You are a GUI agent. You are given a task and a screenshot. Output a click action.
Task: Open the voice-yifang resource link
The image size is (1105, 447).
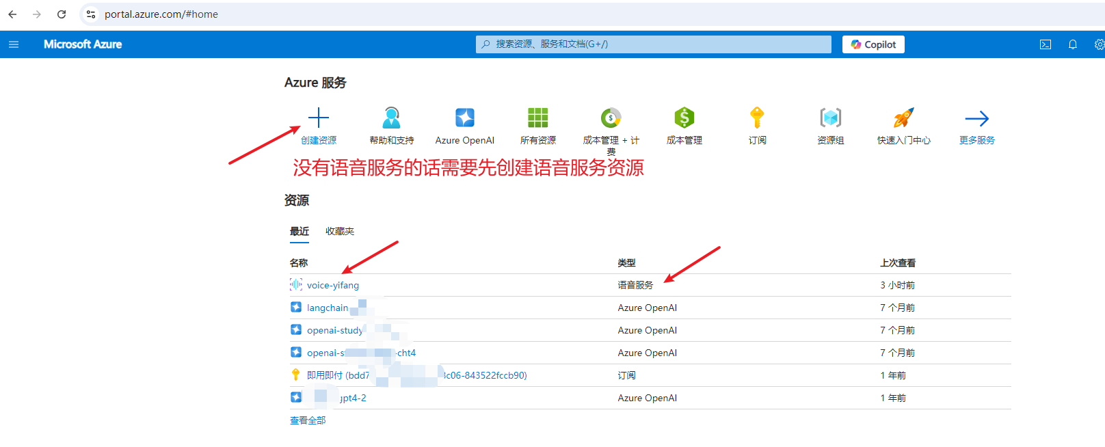tap(333, 285)
